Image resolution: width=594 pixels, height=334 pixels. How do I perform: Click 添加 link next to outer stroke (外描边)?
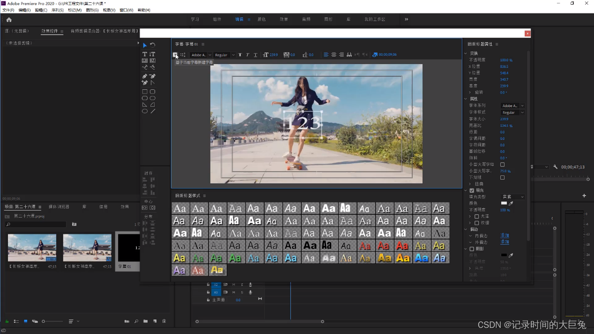tap(505, 242)
